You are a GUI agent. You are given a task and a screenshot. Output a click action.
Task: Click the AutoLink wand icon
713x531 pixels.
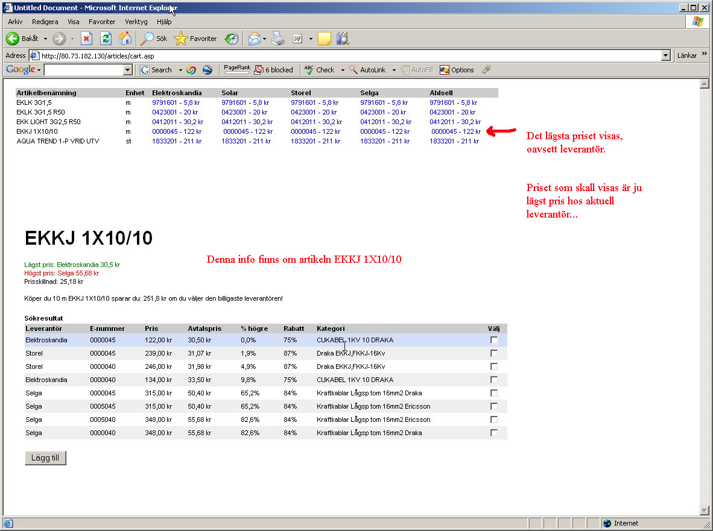(353, 69)
